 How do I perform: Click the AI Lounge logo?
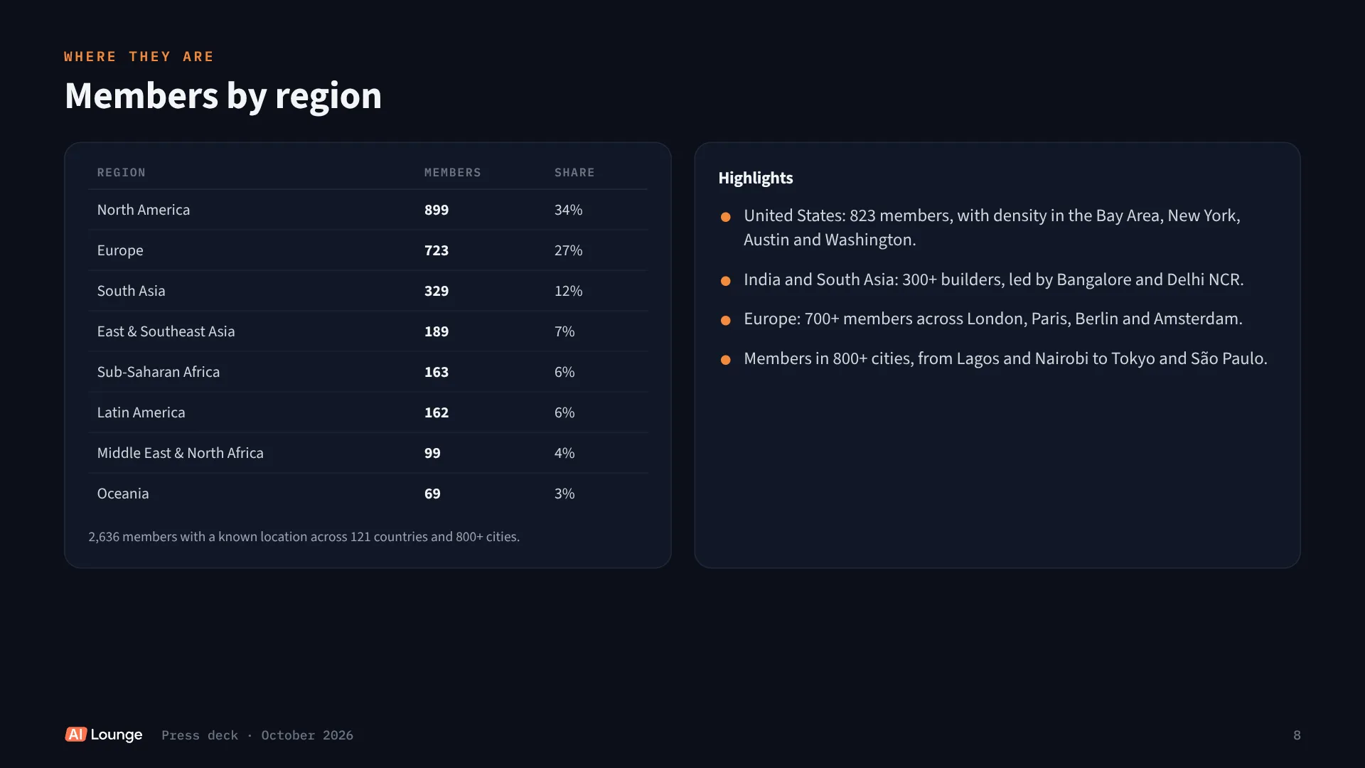[104, 735]
